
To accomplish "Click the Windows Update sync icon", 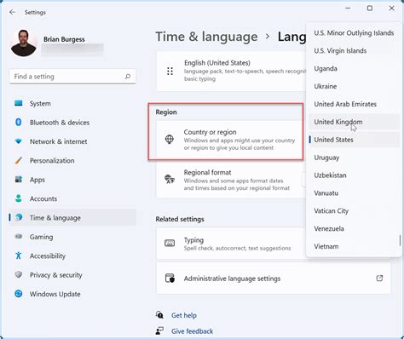I will coord(19,293).
